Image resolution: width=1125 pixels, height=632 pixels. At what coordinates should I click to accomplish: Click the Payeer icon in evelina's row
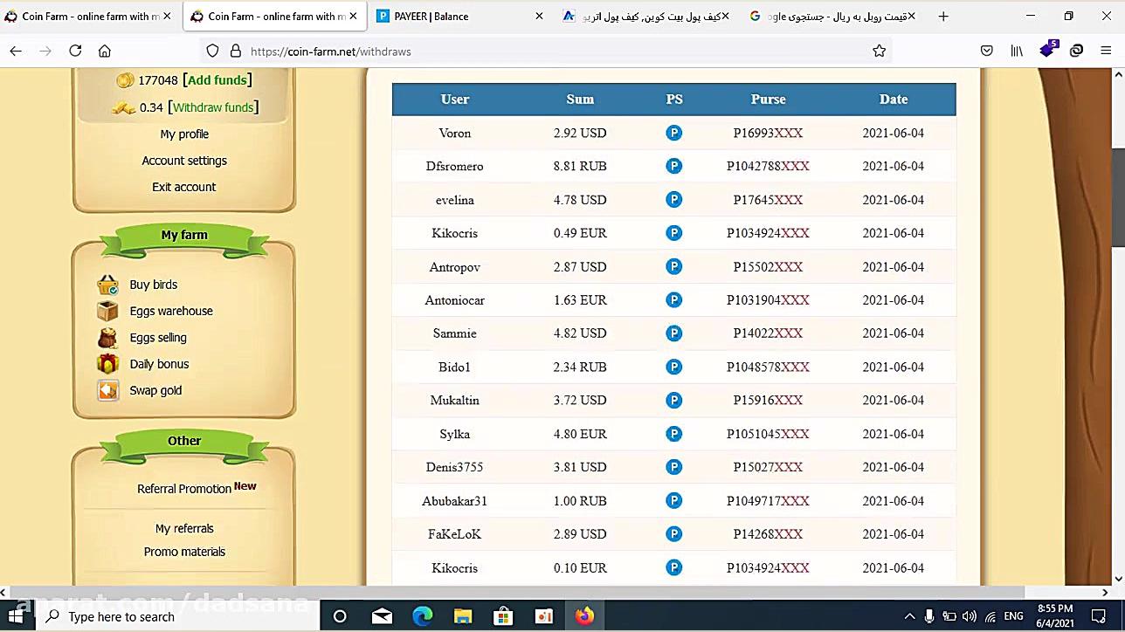(673, 200)
